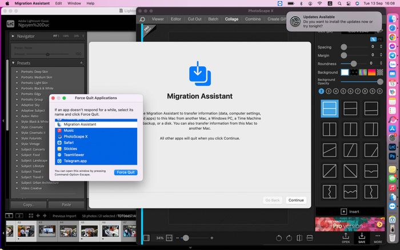
Task: Click the flip vertical icon in PhotoScape X
Action: (x=310, y=238)
